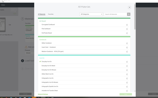The height and width of the screenshot is (98, 158).
Task: Click the magnifier search button
Action: (x=129, y=14)
